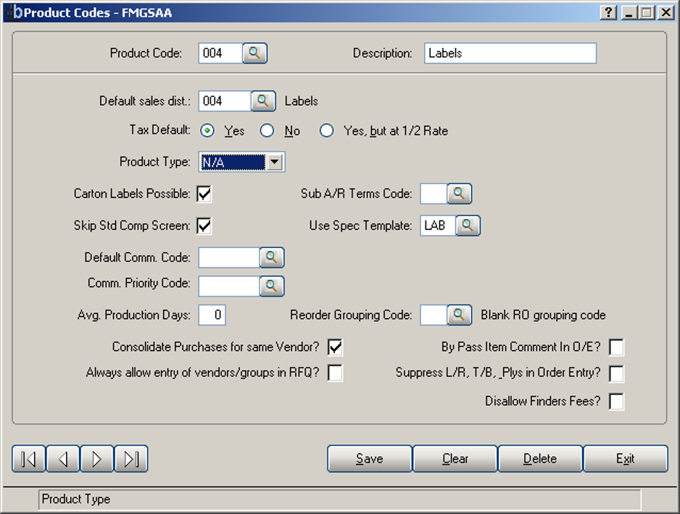
Task: Click the Comm. Priority Code input field
Action: coord(229,286)
